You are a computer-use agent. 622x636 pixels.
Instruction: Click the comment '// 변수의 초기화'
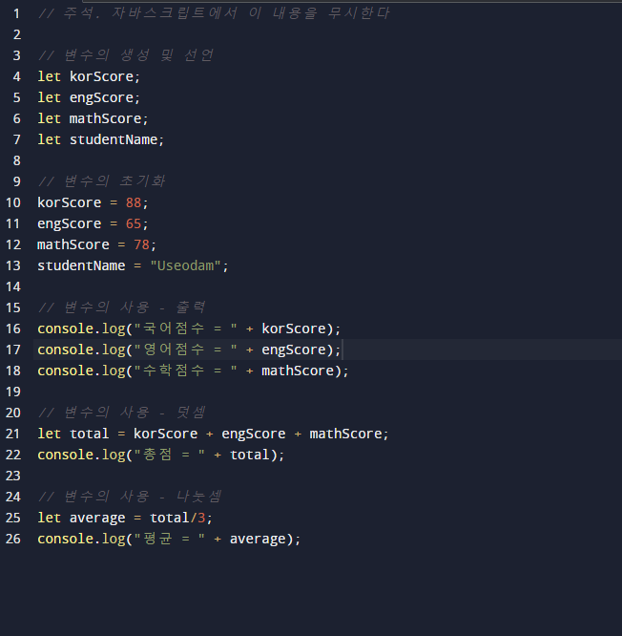point(101,181)
